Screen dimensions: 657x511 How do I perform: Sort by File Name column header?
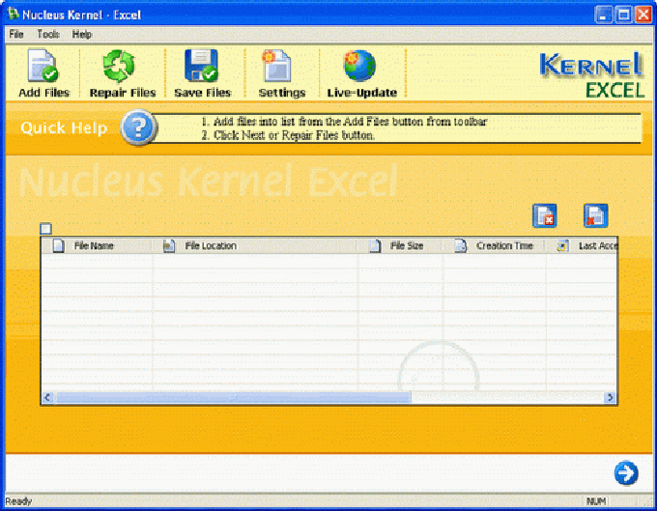point(97,246)
